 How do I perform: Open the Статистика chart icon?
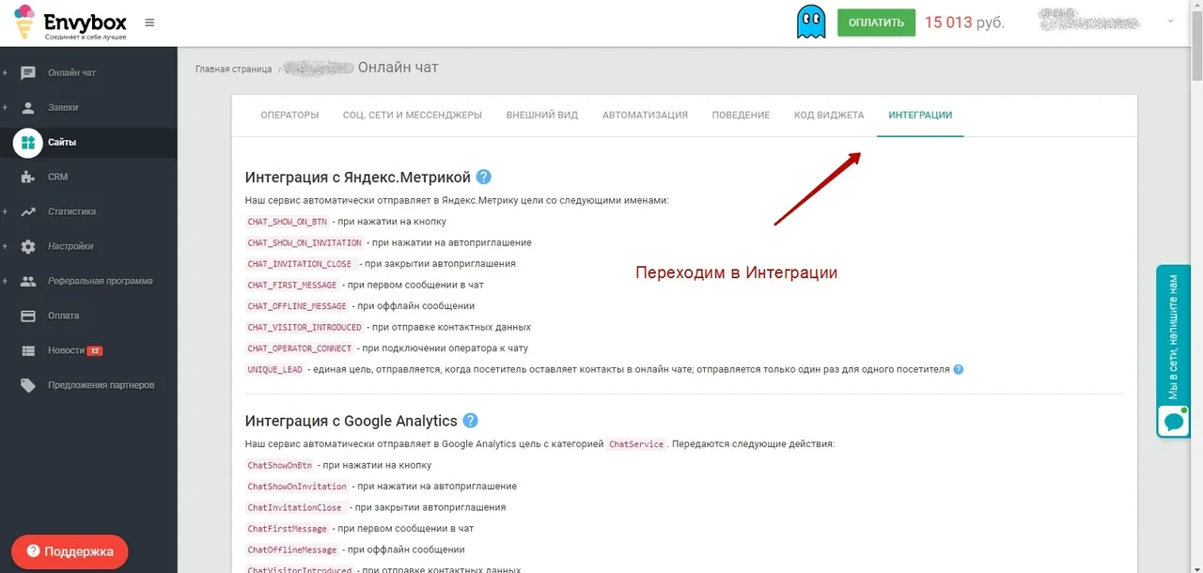click(x=28, y=212)
